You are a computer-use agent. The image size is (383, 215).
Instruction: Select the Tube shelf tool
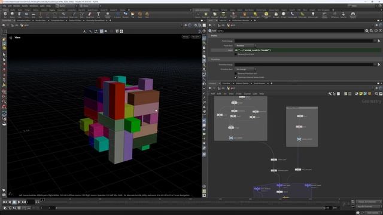[x=19, y=15]
